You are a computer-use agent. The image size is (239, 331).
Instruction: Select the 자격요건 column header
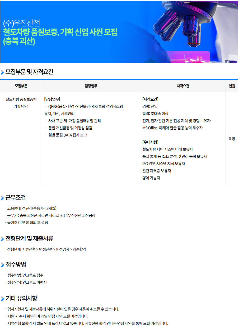[183, 86]
